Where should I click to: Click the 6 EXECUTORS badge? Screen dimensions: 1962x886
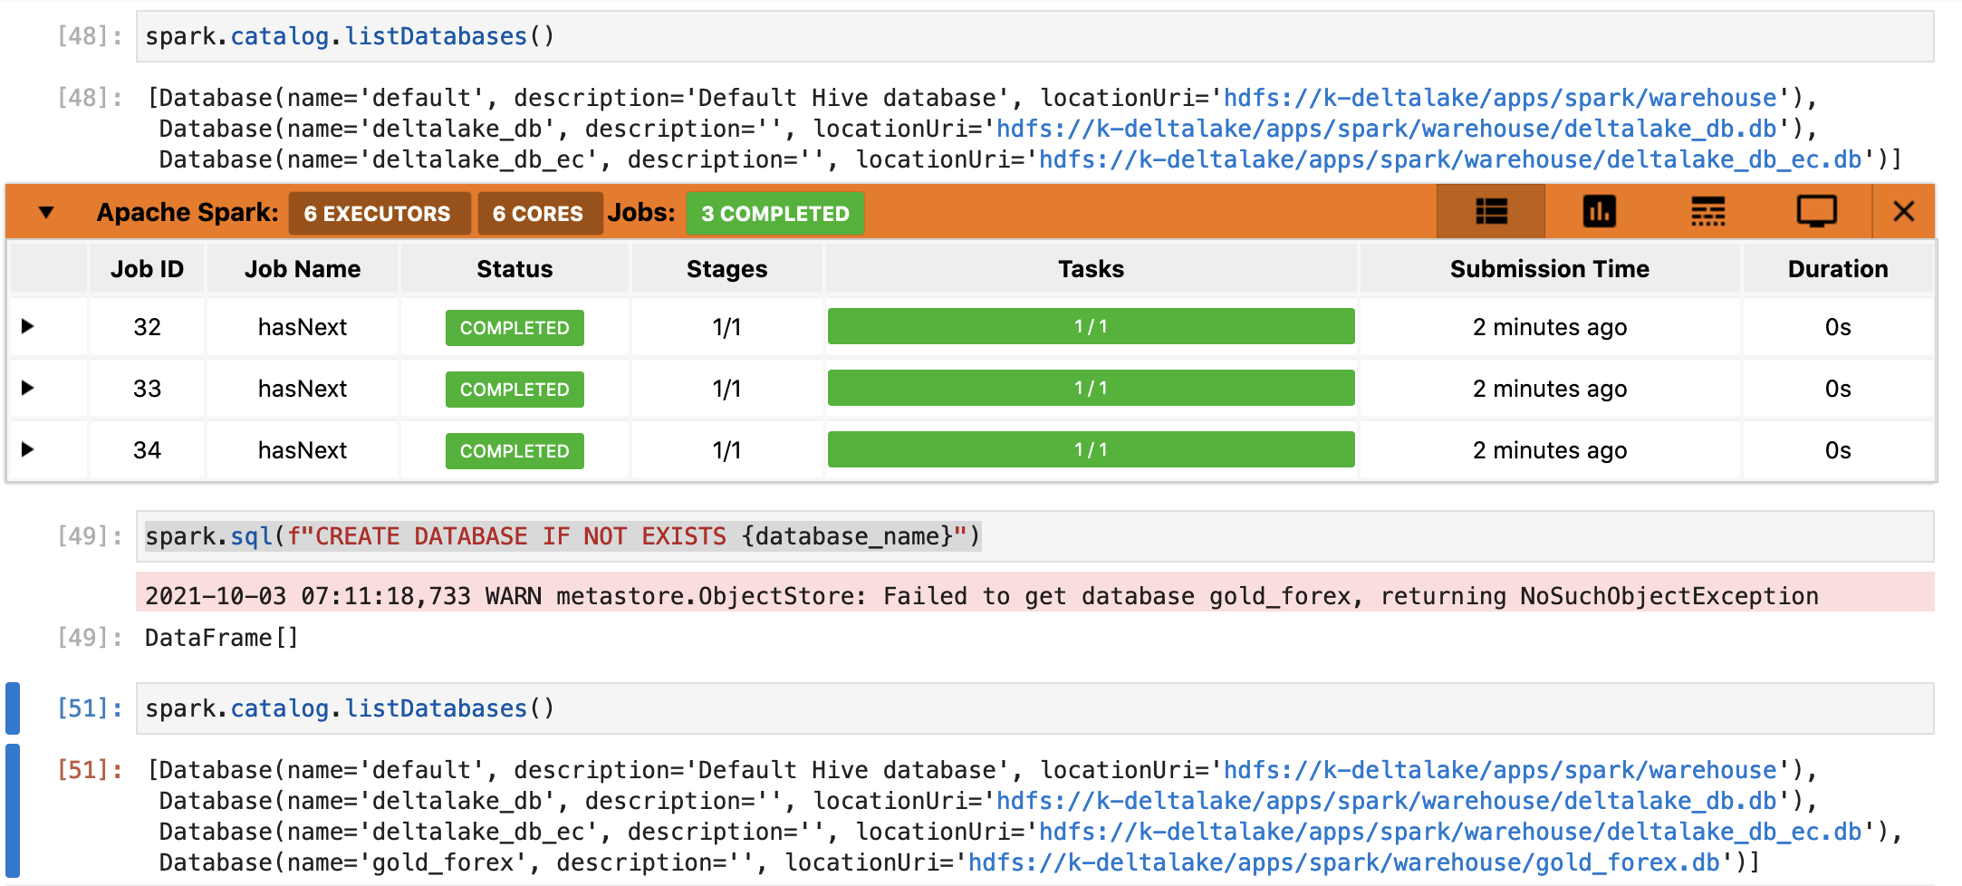[378, 214]
